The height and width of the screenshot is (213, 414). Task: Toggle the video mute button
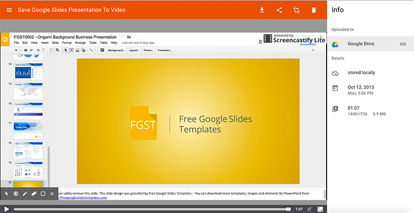click(x=309, y=209)
